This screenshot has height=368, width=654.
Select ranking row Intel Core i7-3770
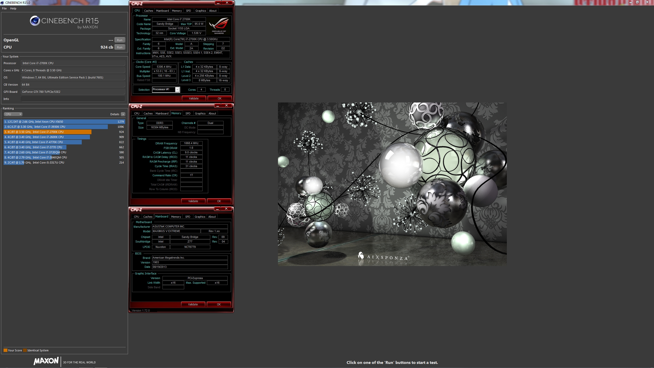[64, 147]
